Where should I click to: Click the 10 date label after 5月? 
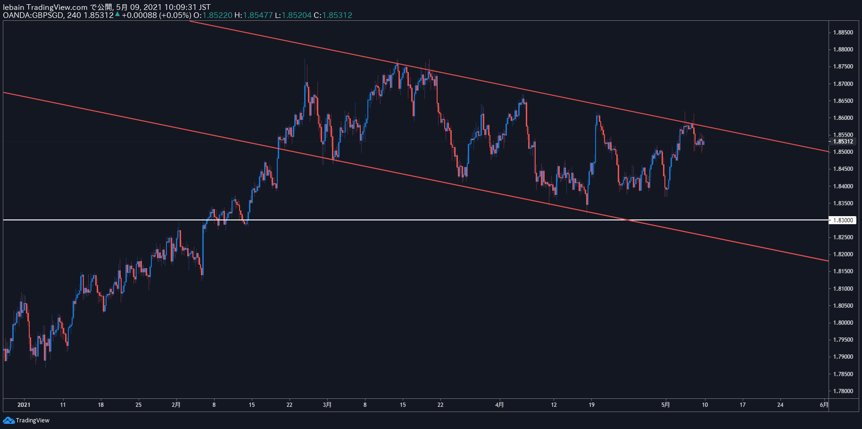(705, 405)
